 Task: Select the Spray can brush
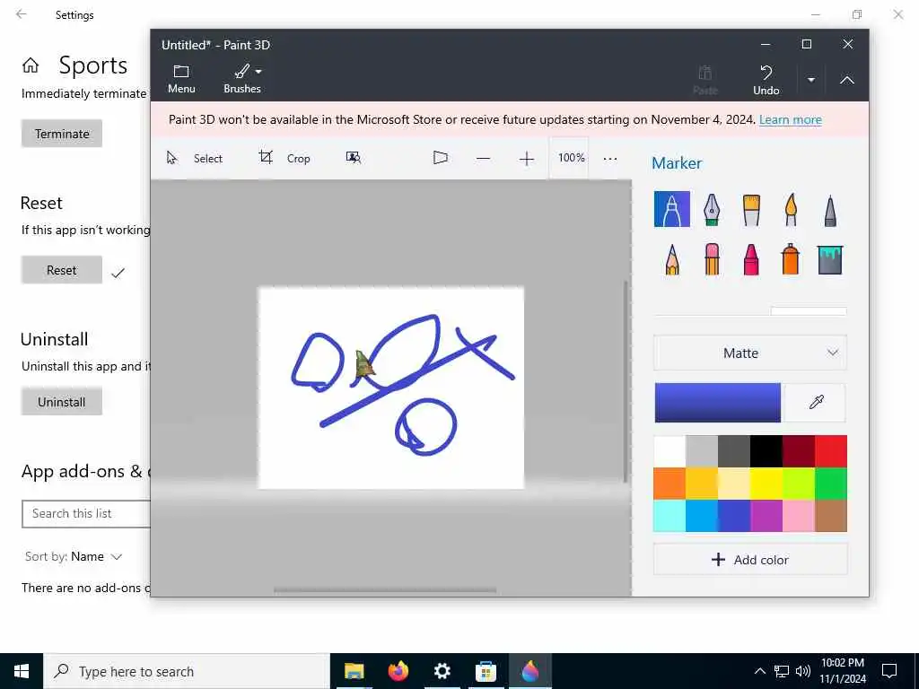[791, 258]
